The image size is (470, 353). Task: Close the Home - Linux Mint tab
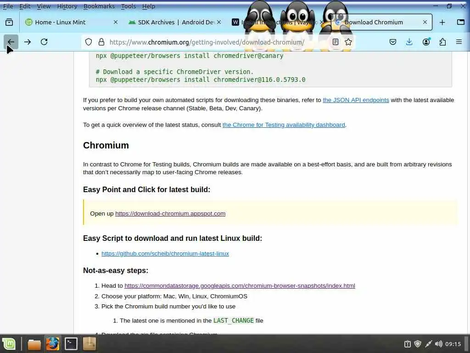point(116,22)
